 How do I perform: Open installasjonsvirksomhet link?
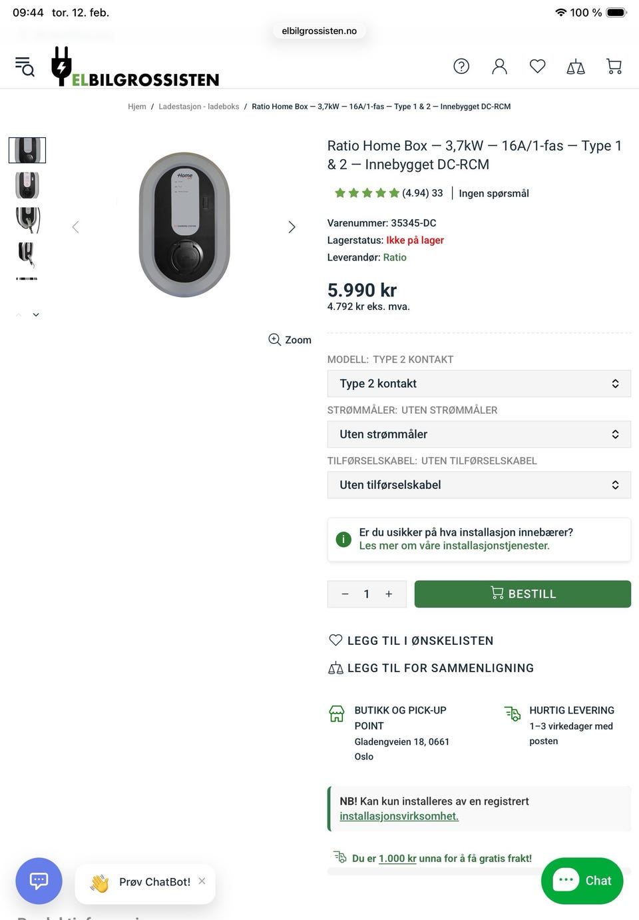pos(399,816)
